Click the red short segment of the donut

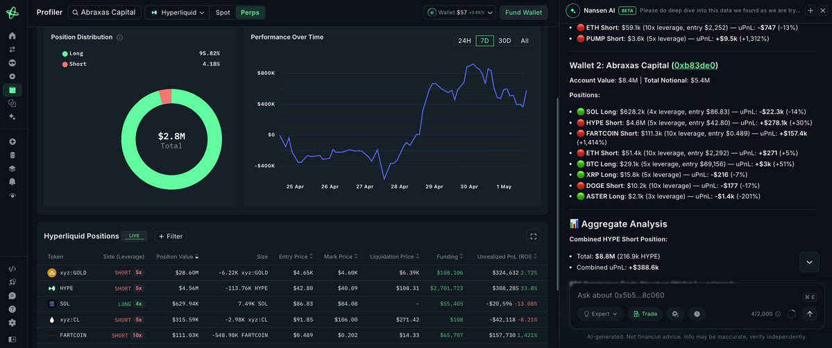[x=166, y=96]
